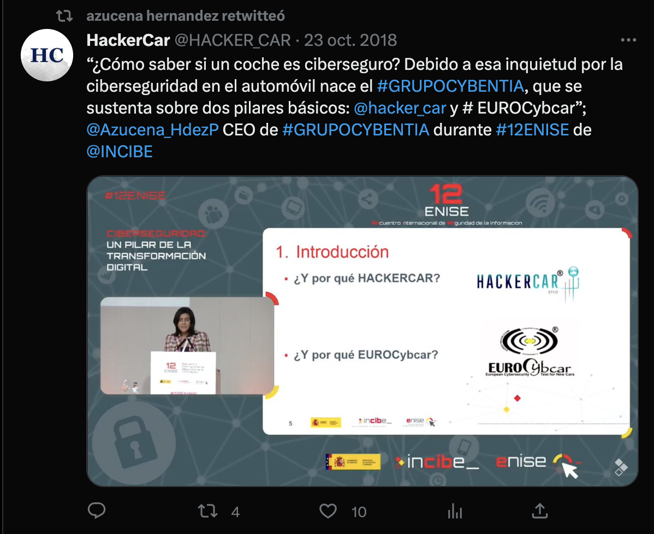Open the HC profile avatar
Image resolution: width=654 pixels, height=534 pixels.
[47, 55]
